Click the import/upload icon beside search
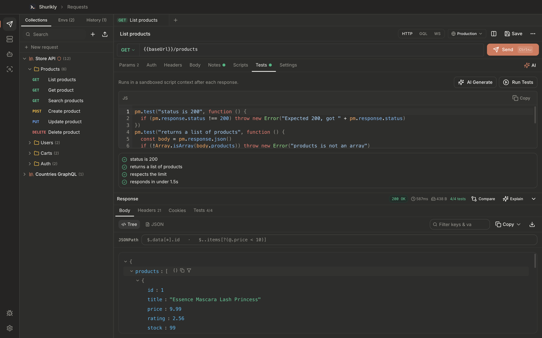 click(x=105, y=34)
